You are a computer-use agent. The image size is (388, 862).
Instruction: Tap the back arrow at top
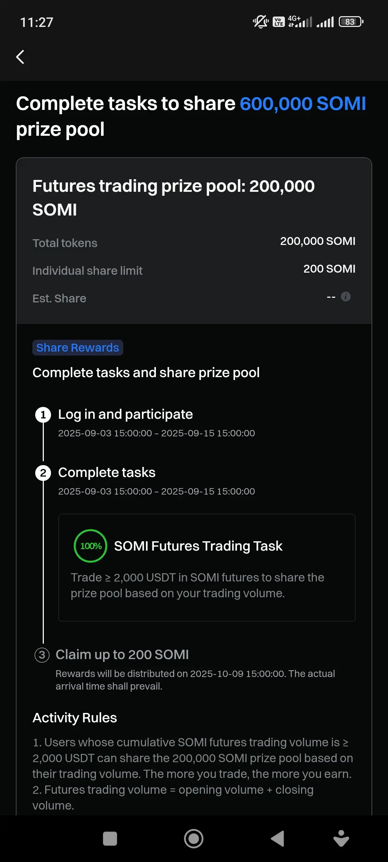click(20, 57)
